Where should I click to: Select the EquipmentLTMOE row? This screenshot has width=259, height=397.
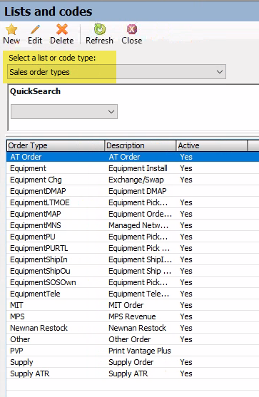pyautogui.click(x=133, y=202)
